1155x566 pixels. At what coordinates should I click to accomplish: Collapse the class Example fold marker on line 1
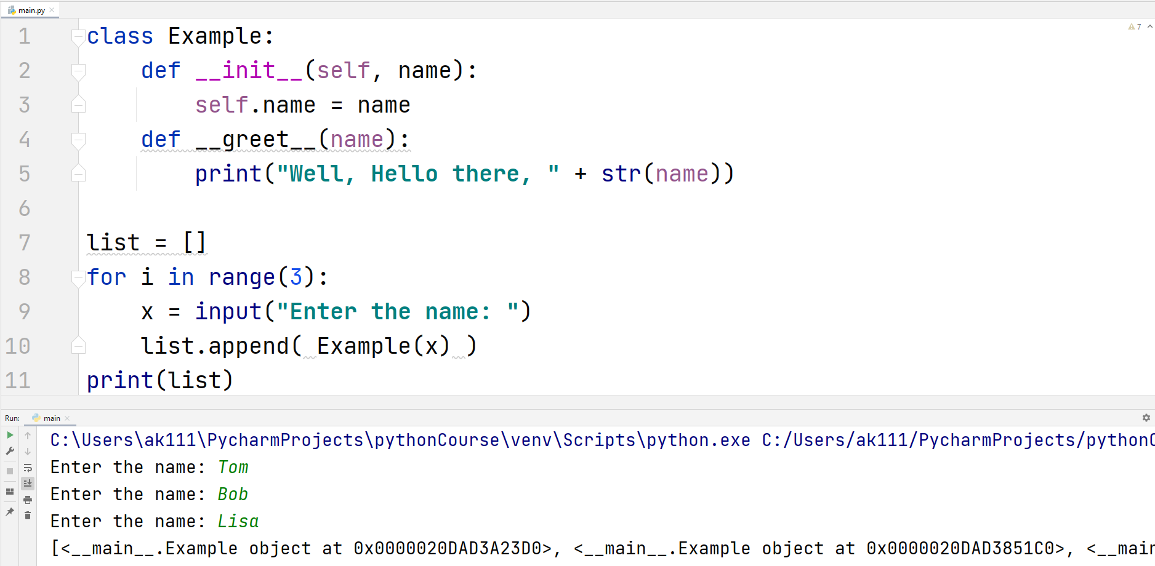tap(78, 37)
